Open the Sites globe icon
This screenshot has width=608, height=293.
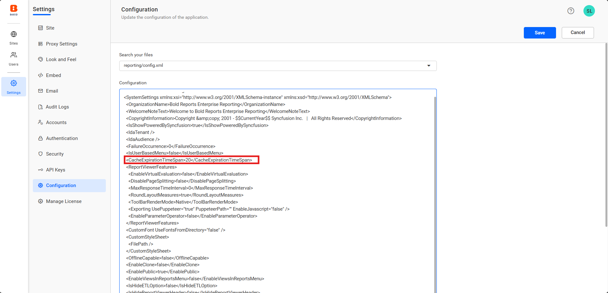point(14,34)
